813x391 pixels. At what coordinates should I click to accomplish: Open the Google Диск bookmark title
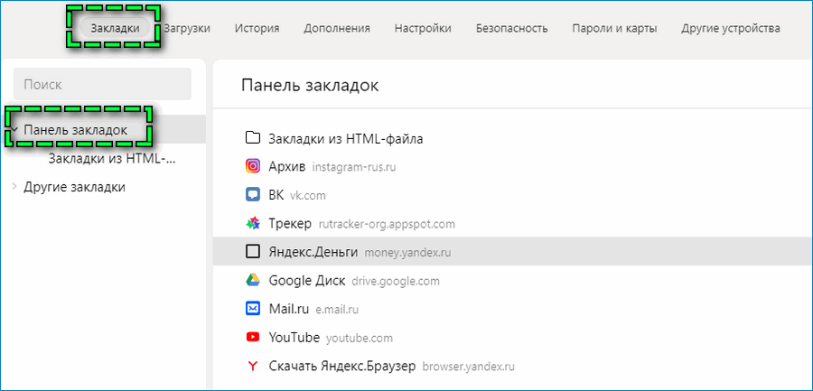click(x=307, y=281)
